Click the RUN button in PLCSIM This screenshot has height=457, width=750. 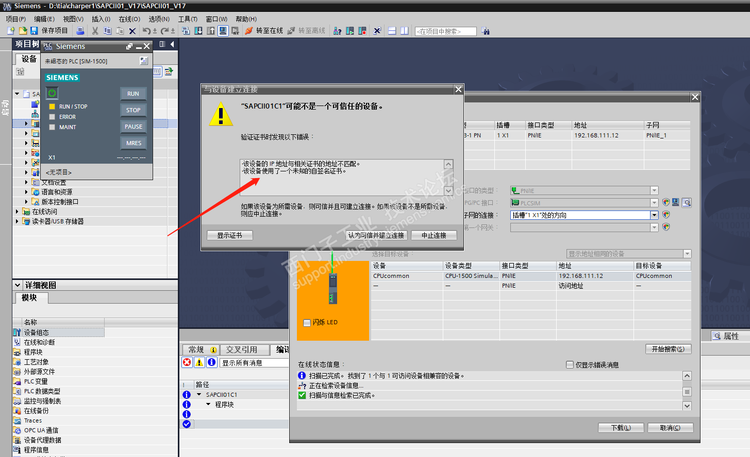[134, 94]
